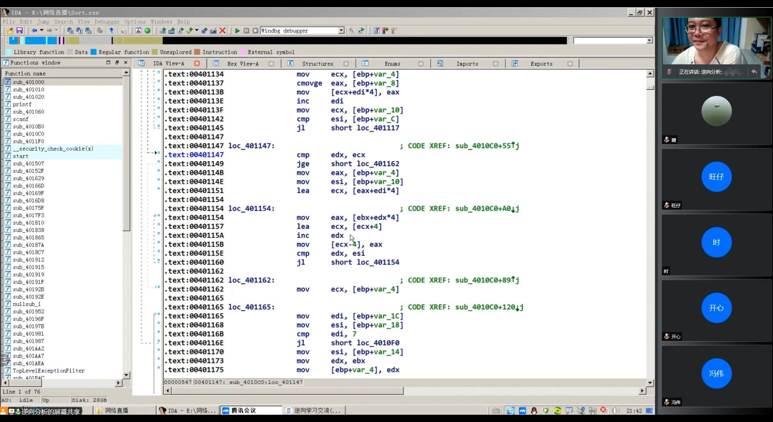Click the blue up arrow toolbar icon
This screenshot has width=773, height=422.
point(112,31)
